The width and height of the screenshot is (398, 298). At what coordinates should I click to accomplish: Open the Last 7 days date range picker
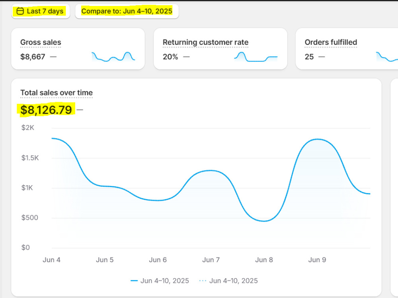tap(41, 11)
